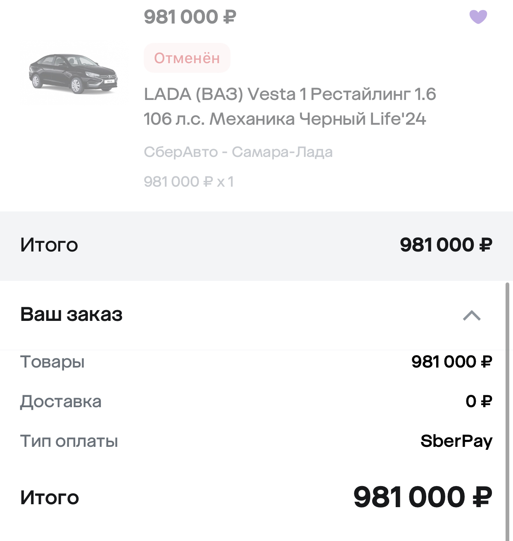Click the total amount in the grey bar
Image resolution: width=513 pixels, height=541 pixels.
(446, 245)
